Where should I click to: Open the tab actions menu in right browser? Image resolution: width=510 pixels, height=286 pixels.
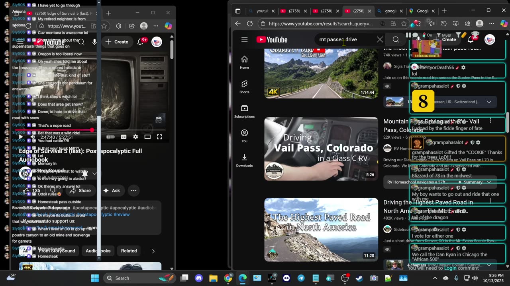[x=238, y=11]
